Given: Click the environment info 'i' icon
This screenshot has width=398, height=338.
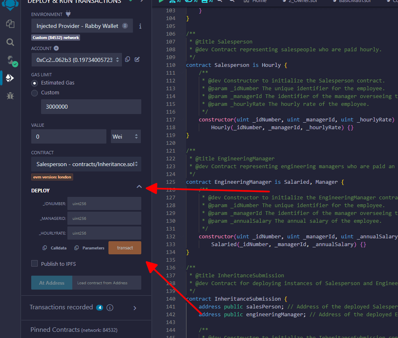Looking at the screenshot, I should click(x=140, y=26).
